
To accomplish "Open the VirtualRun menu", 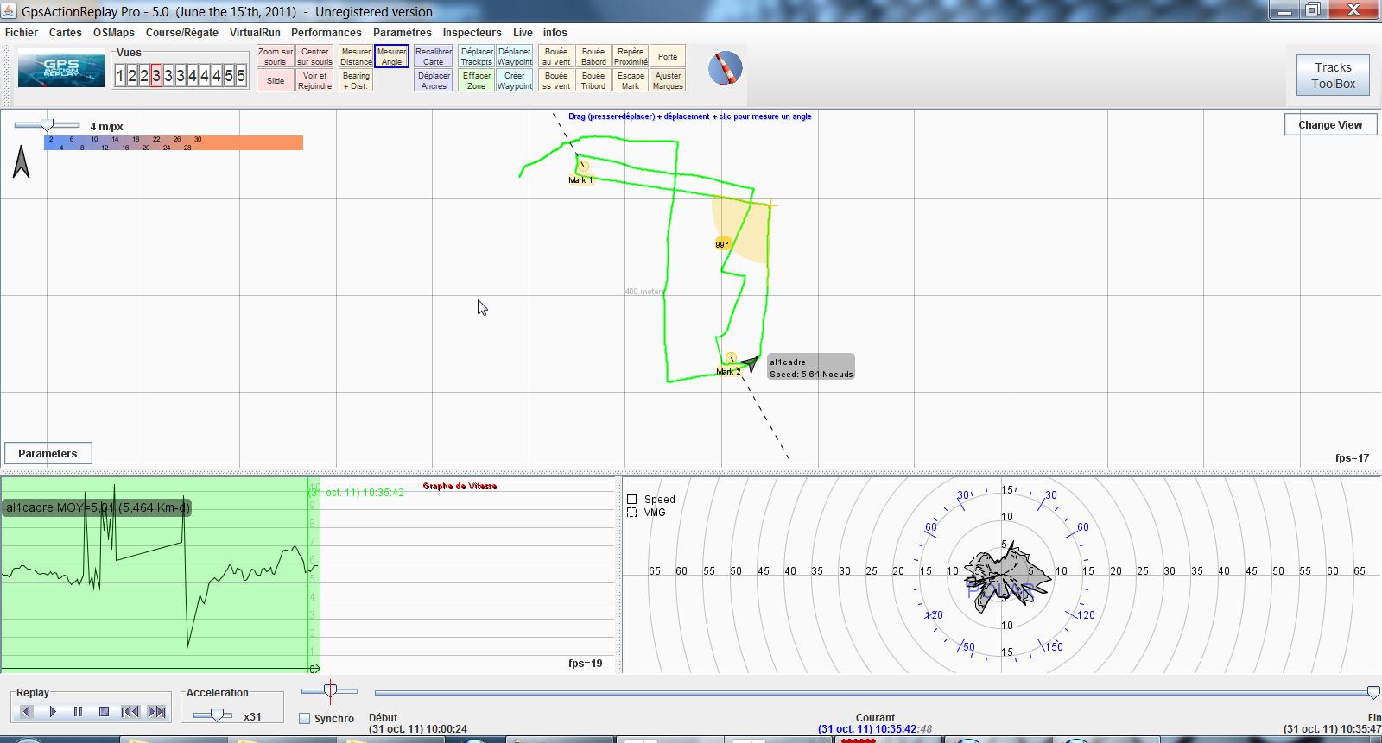I will pos(255,33).
